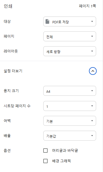This screenshot has width=103, height=172.
Task: Click the 설정 더보기 label
Action: click(x=13, y=71)
